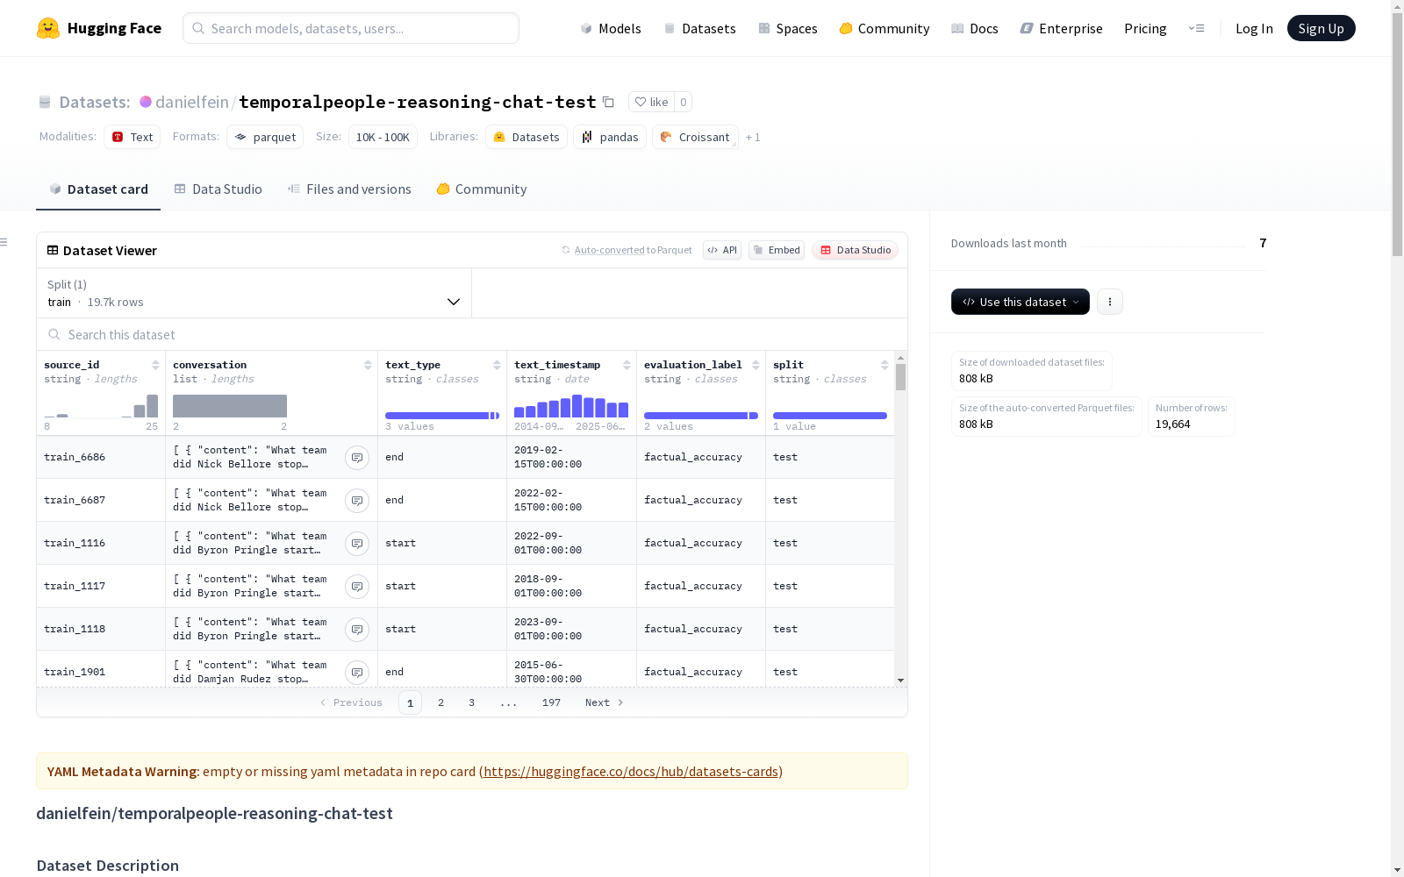Open conversation preview for train_6686 row
This screenshot has height=877, width=1404.
357,457
